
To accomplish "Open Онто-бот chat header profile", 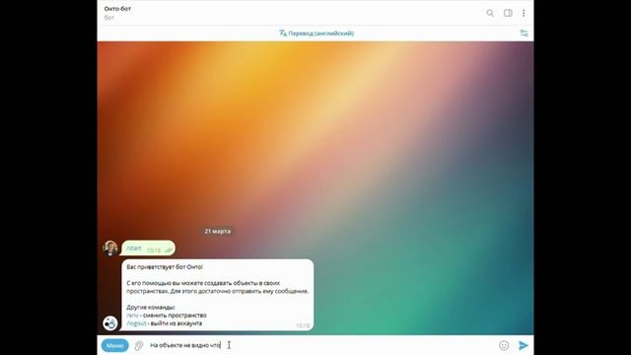I will [x=117, y=13].
